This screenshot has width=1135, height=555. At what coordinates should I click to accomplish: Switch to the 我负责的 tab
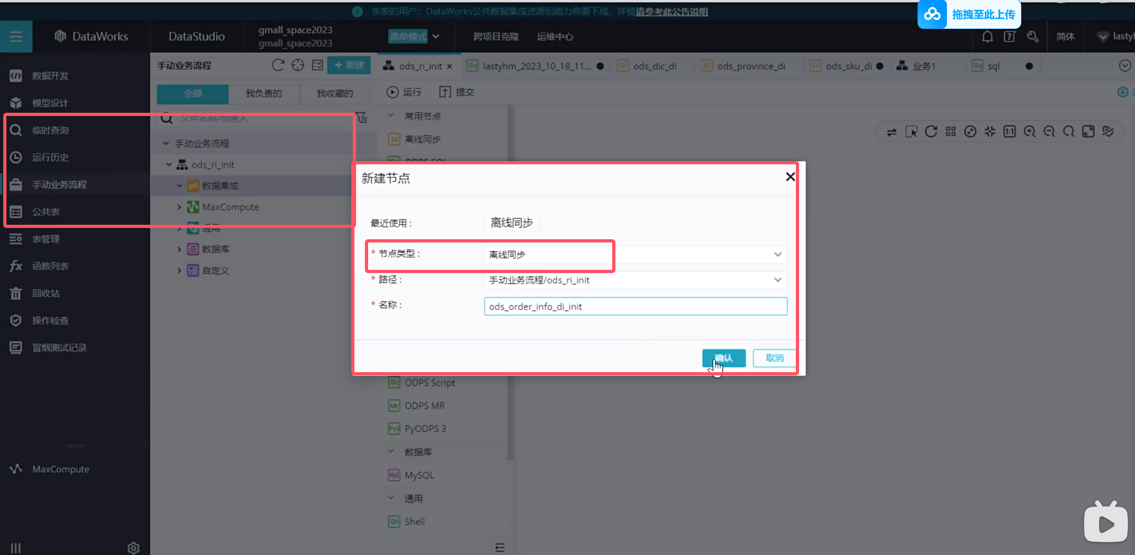263,93
